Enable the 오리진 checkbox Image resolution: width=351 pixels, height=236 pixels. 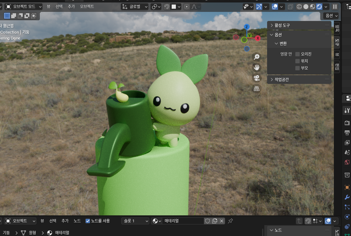pyautogui.click(x=298, y=54)
